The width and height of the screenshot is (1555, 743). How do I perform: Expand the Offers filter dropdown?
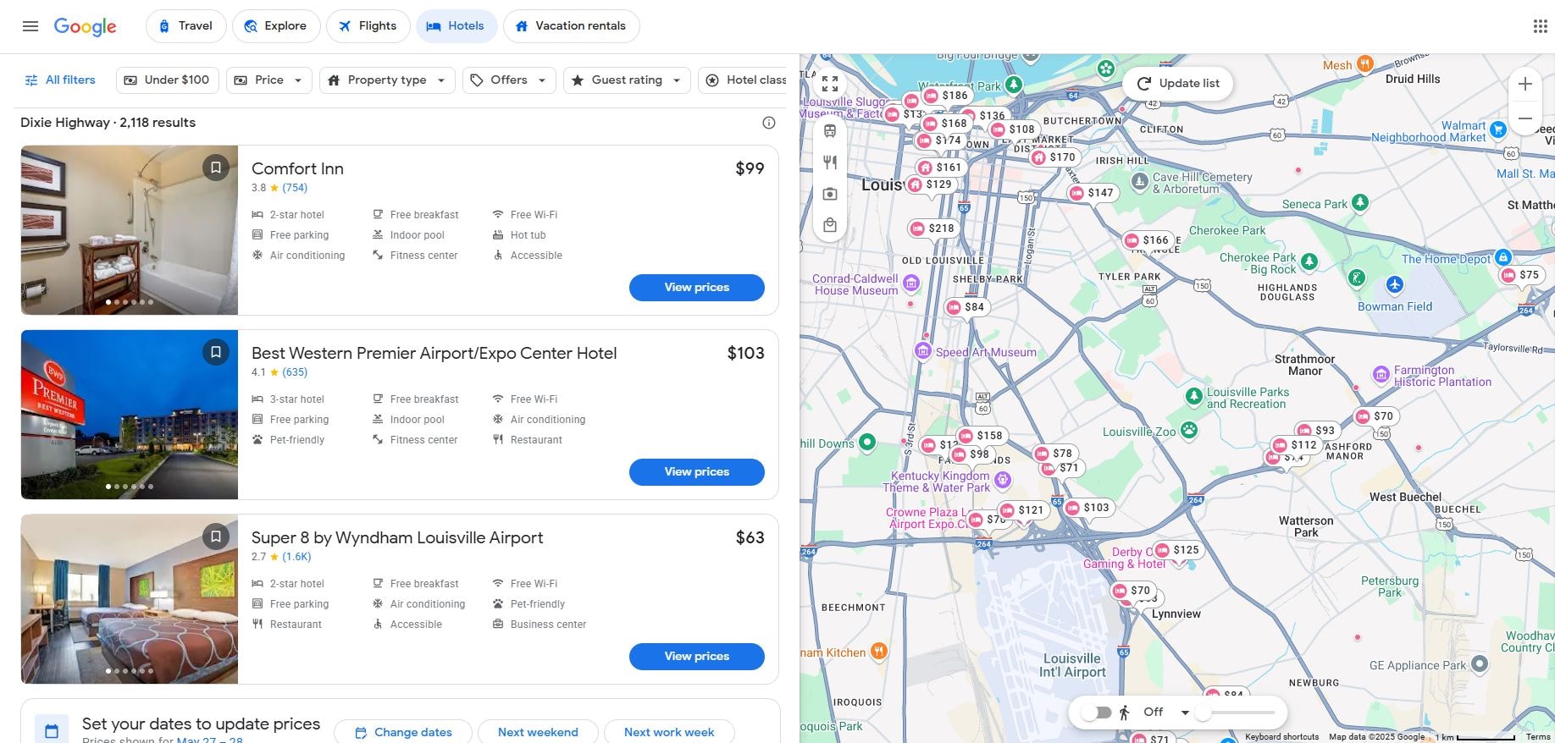click(x=509, y=80)
